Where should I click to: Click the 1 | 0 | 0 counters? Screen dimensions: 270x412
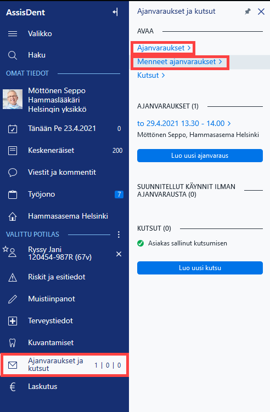click(108, 365)
